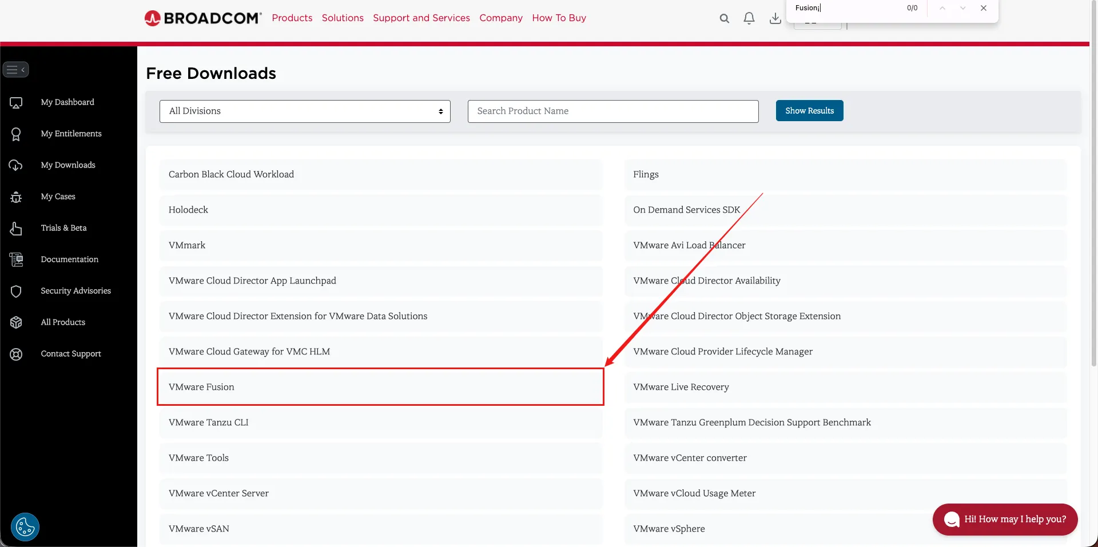
Task: Click the search magnifier icon in header
Action: [x=724, y=18]
